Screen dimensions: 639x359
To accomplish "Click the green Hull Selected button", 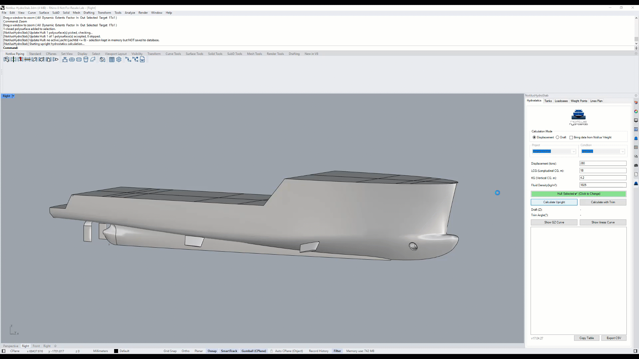I will click(x=578, y=194).
